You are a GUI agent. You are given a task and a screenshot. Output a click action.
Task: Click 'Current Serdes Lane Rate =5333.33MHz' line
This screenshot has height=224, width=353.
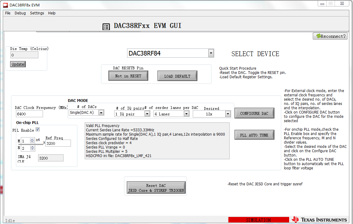(120, 130)
